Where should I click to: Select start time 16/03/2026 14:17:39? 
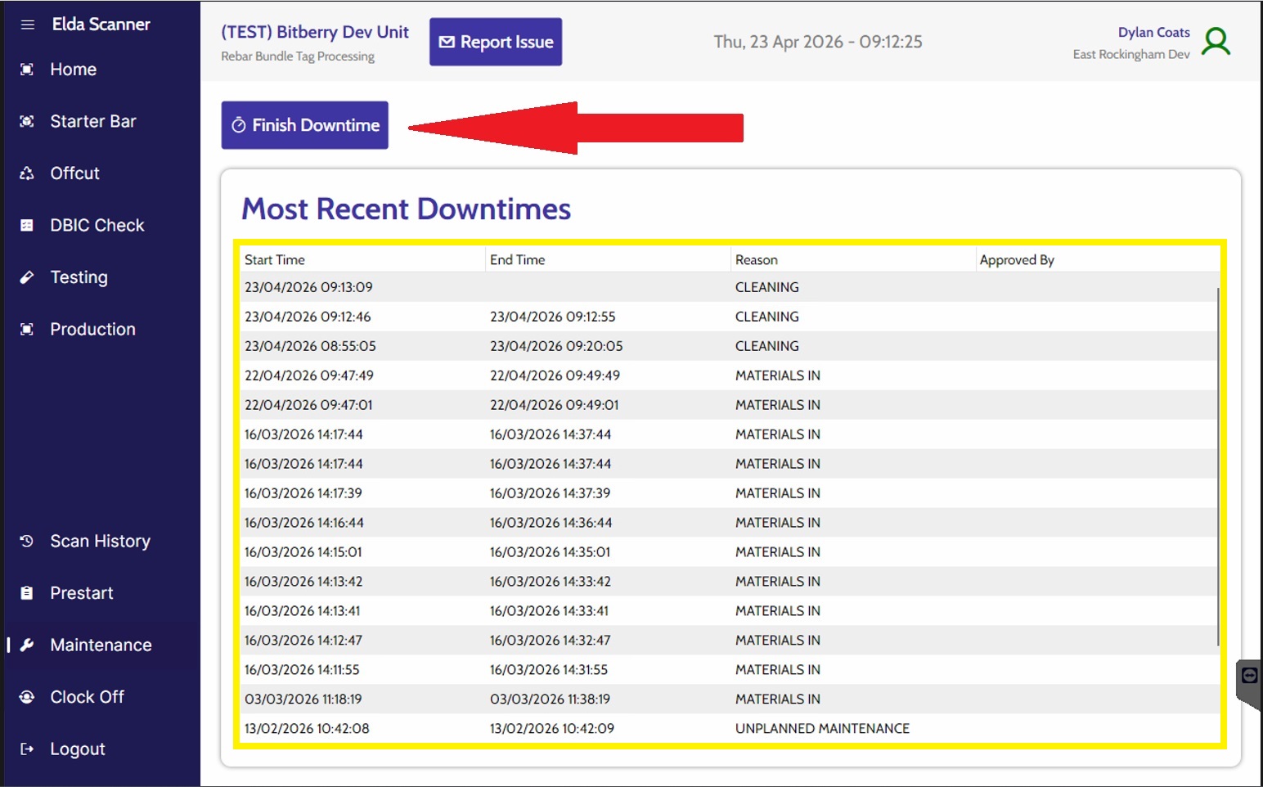coord(303,493)
